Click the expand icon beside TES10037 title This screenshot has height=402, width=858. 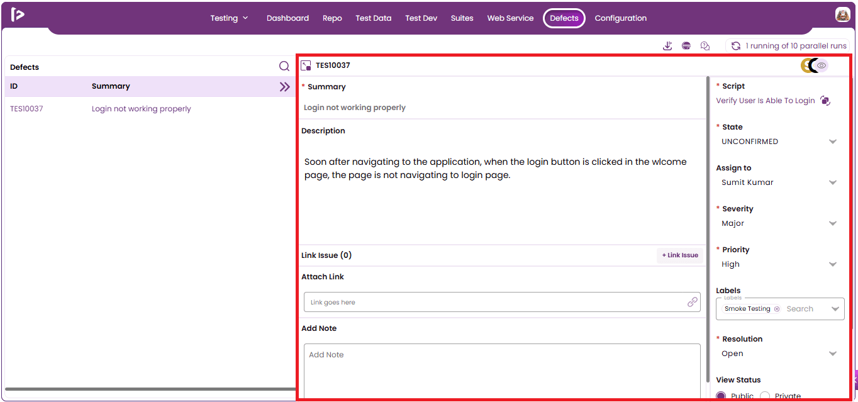[306, 65]
